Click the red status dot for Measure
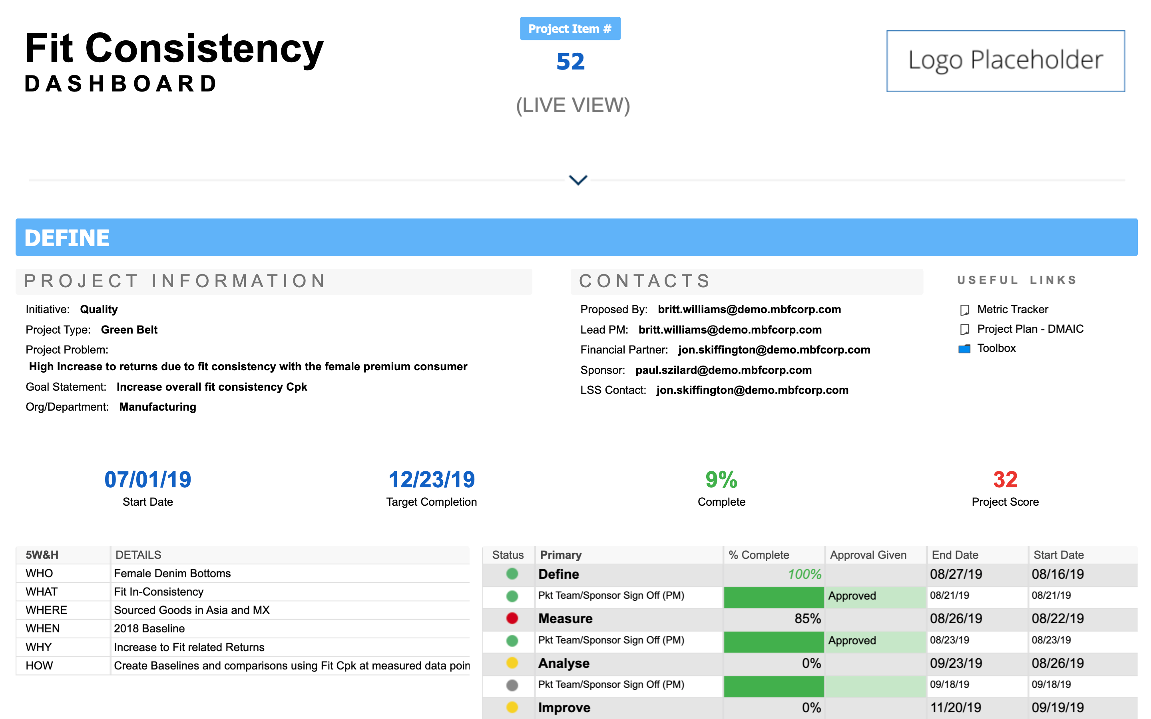Image resolution: width=1151 pixels, height=719 pixels. [512, 618]
